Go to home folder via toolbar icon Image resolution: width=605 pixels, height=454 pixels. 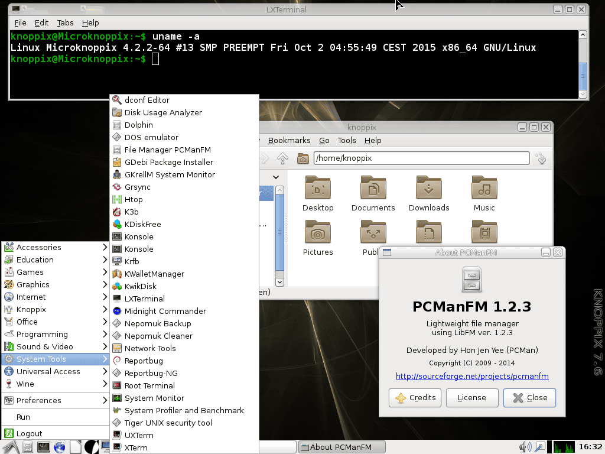tap(303, 158)
